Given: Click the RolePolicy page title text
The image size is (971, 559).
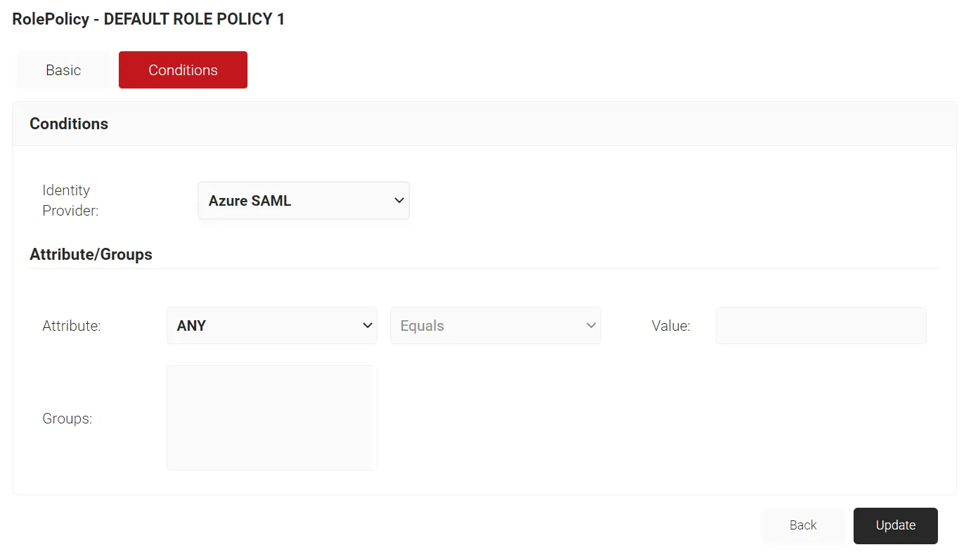Looking at the screenshot, I should [x=148, y=19].
